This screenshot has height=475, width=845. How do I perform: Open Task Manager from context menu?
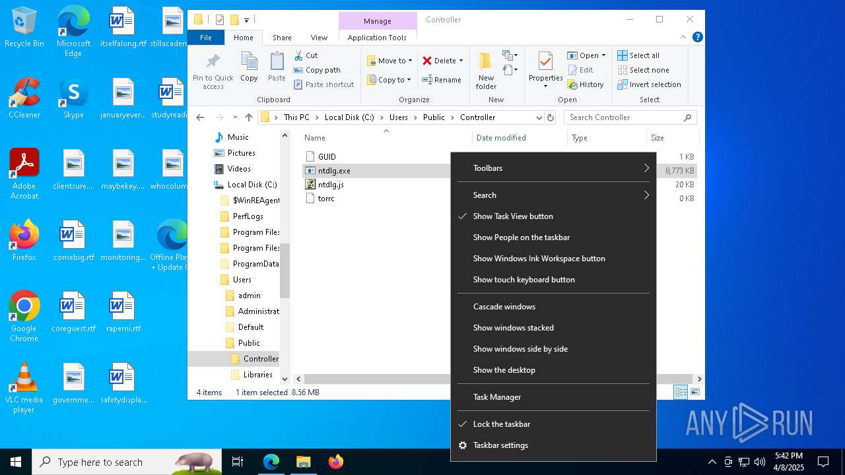click(496, 397)
